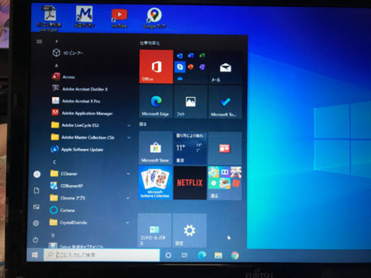371x278 pixels.
Task: Click the Windows Start button
Action: [35, 255]
